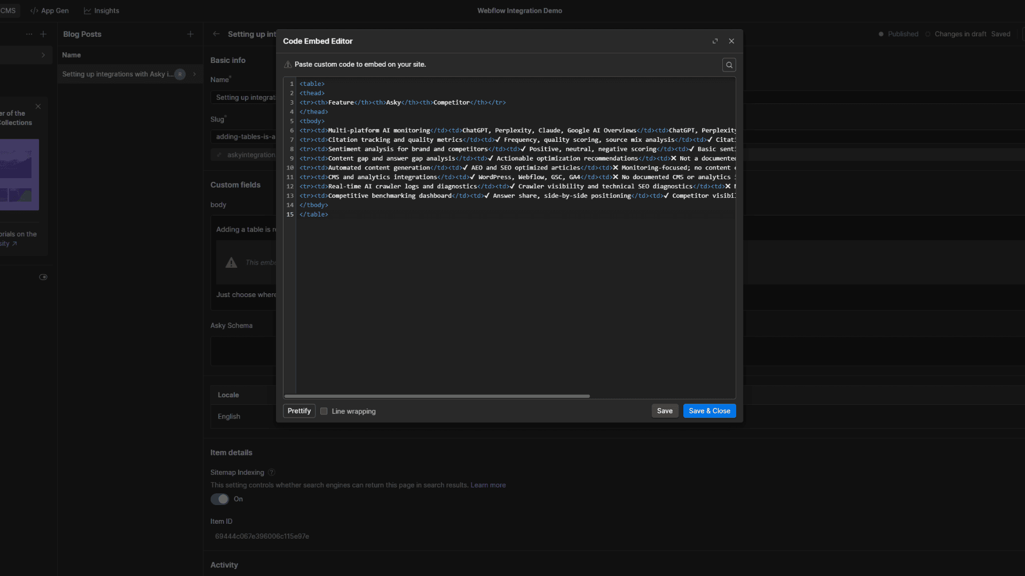Enable the Line wrapping checkbox

coord(324,411)
